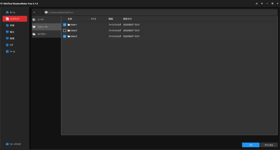This screenshot has height=150, width=280.
Task: Click the フィードバック link
Action: click(x=13, y=144)
